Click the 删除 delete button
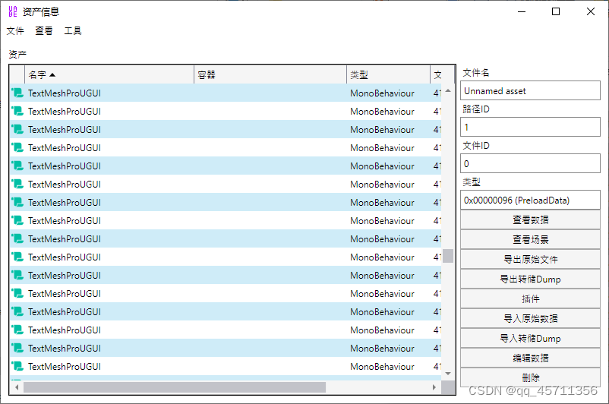 530,377
